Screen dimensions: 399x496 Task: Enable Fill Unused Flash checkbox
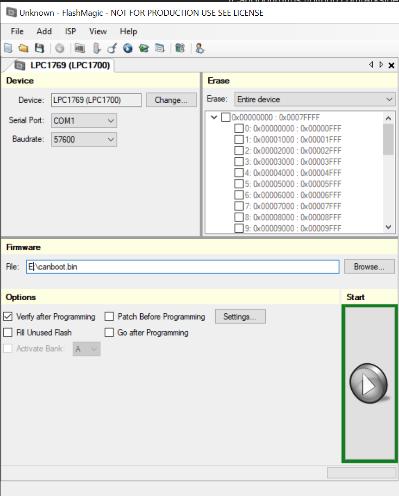point(8,332)
